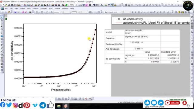194x109 pixels.
Task: Click the A value 1.51223E-9
Action: pos(153,58)
